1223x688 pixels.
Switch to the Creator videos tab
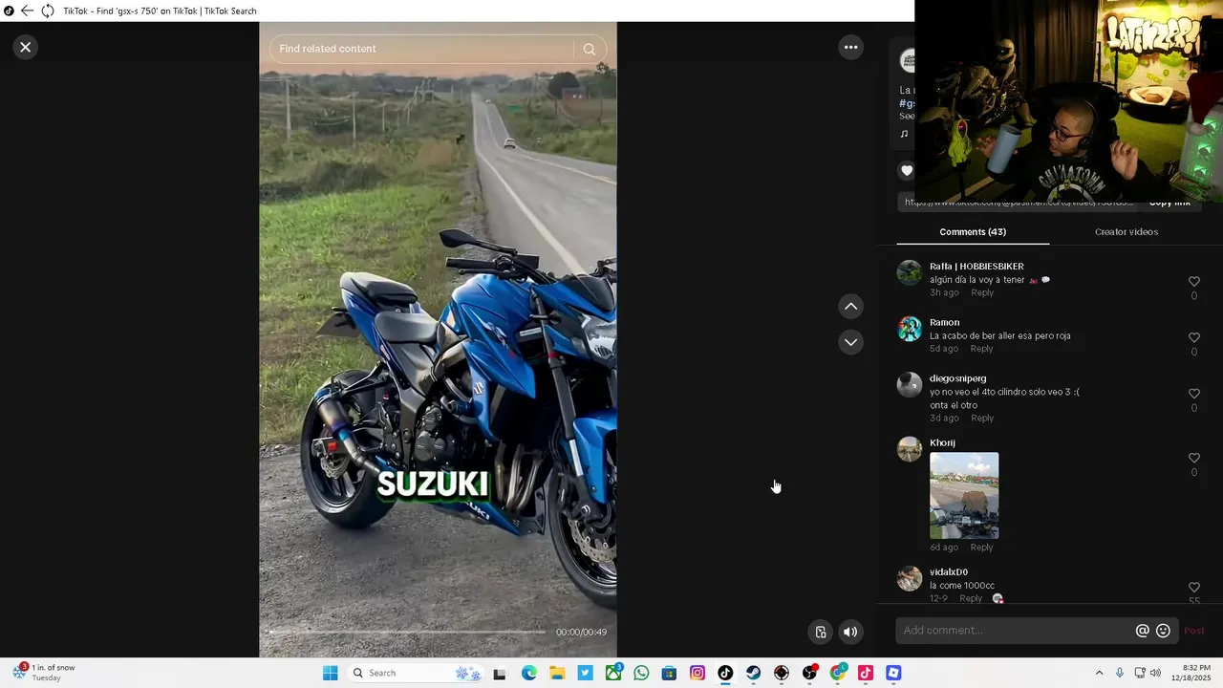(1126, 231)
